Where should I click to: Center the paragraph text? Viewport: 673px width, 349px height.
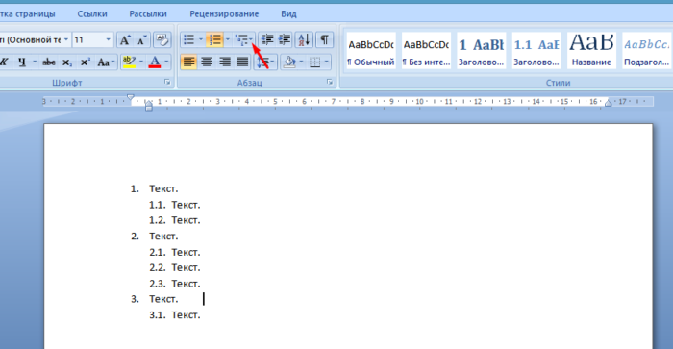207,62
